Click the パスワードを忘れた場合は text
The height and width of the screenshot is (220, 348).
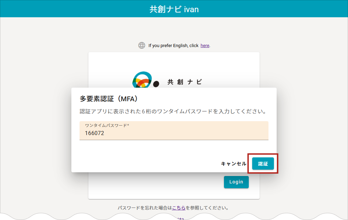[x=145, y=208]
